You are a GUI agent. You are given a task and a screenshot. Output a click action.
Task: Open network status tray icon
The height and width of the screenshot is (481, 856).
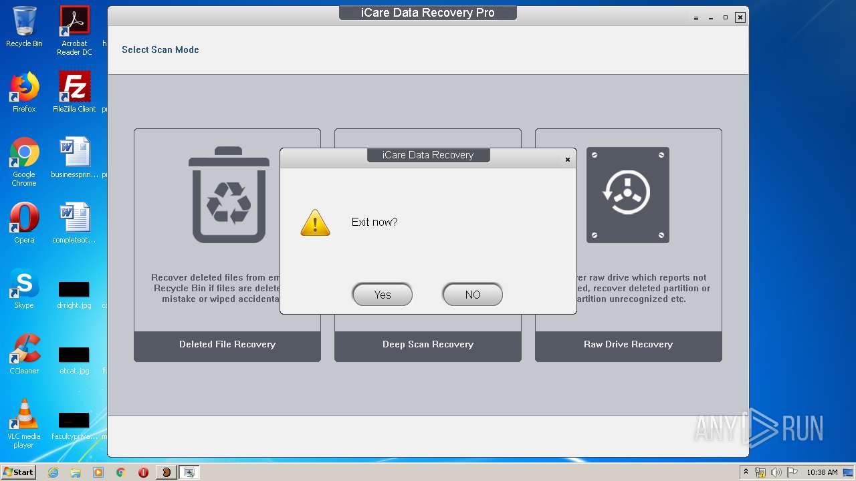coord(760,472)
